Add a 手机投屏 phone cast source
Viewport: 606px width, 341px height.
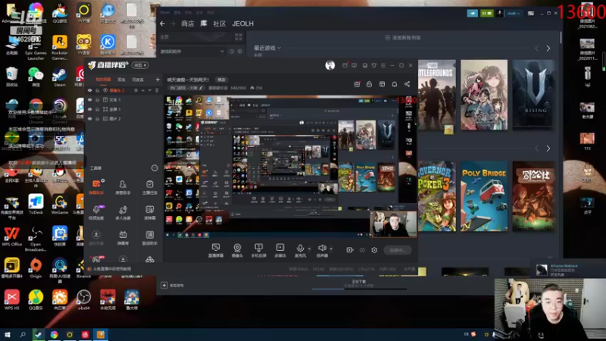[x=258, y=250]
